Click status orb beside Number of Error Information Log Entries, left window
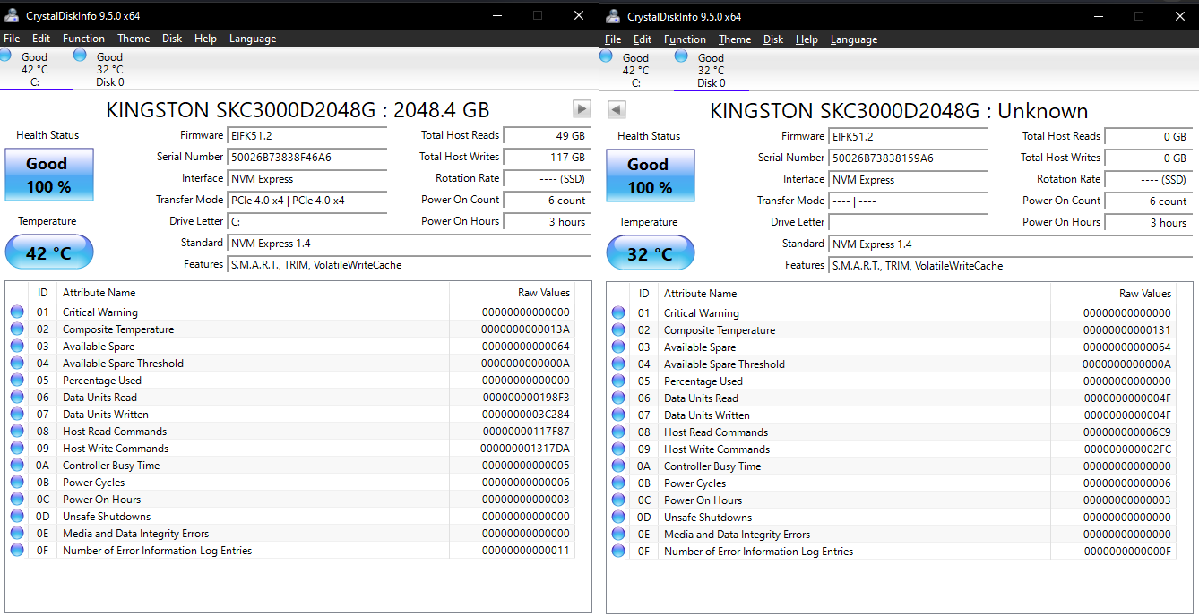The height and width of the screenshot is (616, 1199). coord(17,551)
